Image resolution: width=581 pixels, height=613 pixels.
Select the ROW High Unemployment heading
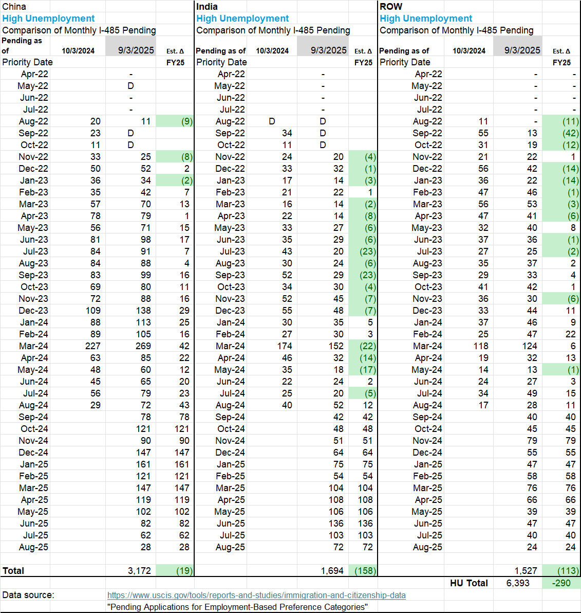(426, 19)
